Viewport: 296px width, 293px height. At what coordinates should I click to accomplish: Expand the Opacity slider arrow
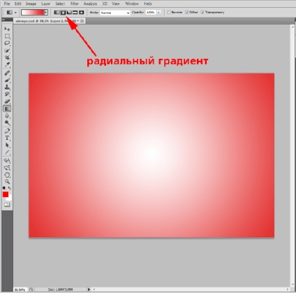159,13
